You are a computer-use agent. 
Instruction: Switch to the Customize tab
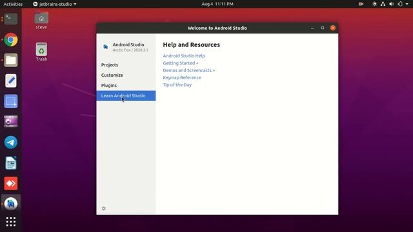[126, 75]
